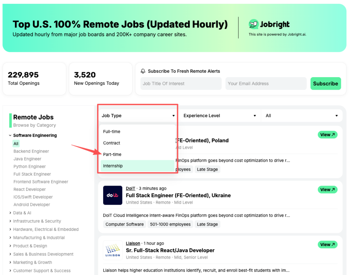
Task: Click the Subscribe button
Action: (325, 83)
